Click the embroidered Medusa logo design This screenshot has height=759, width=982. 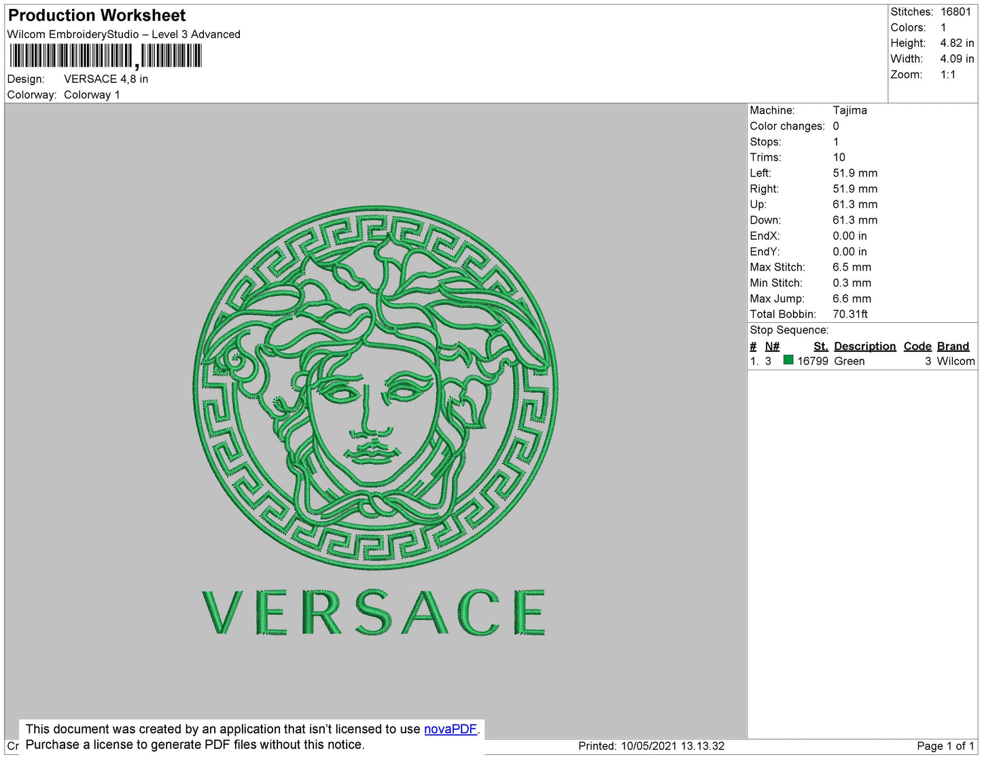point(375,387)
